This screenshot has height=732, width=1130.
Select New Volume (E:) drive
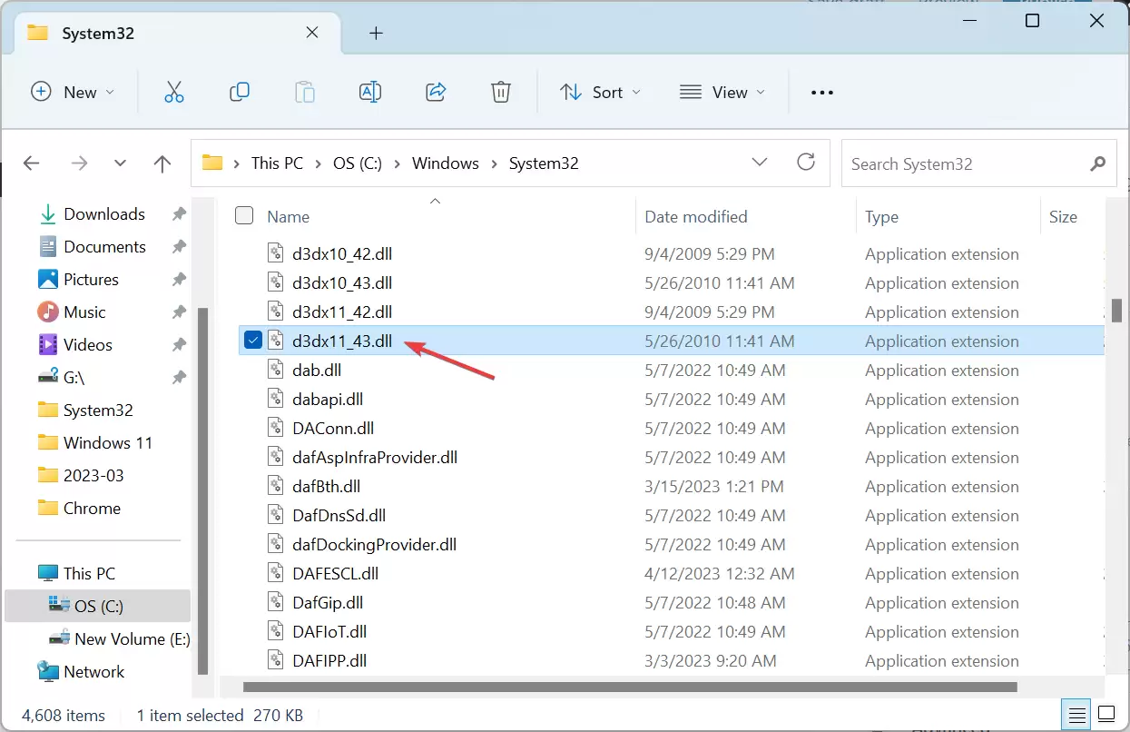pyautogui.click(x=132, y=639)
